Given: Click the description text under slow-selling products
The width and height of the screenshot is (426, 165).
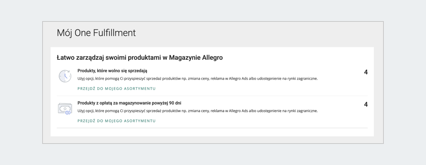Looking at the screenshot, I should 197,79.
